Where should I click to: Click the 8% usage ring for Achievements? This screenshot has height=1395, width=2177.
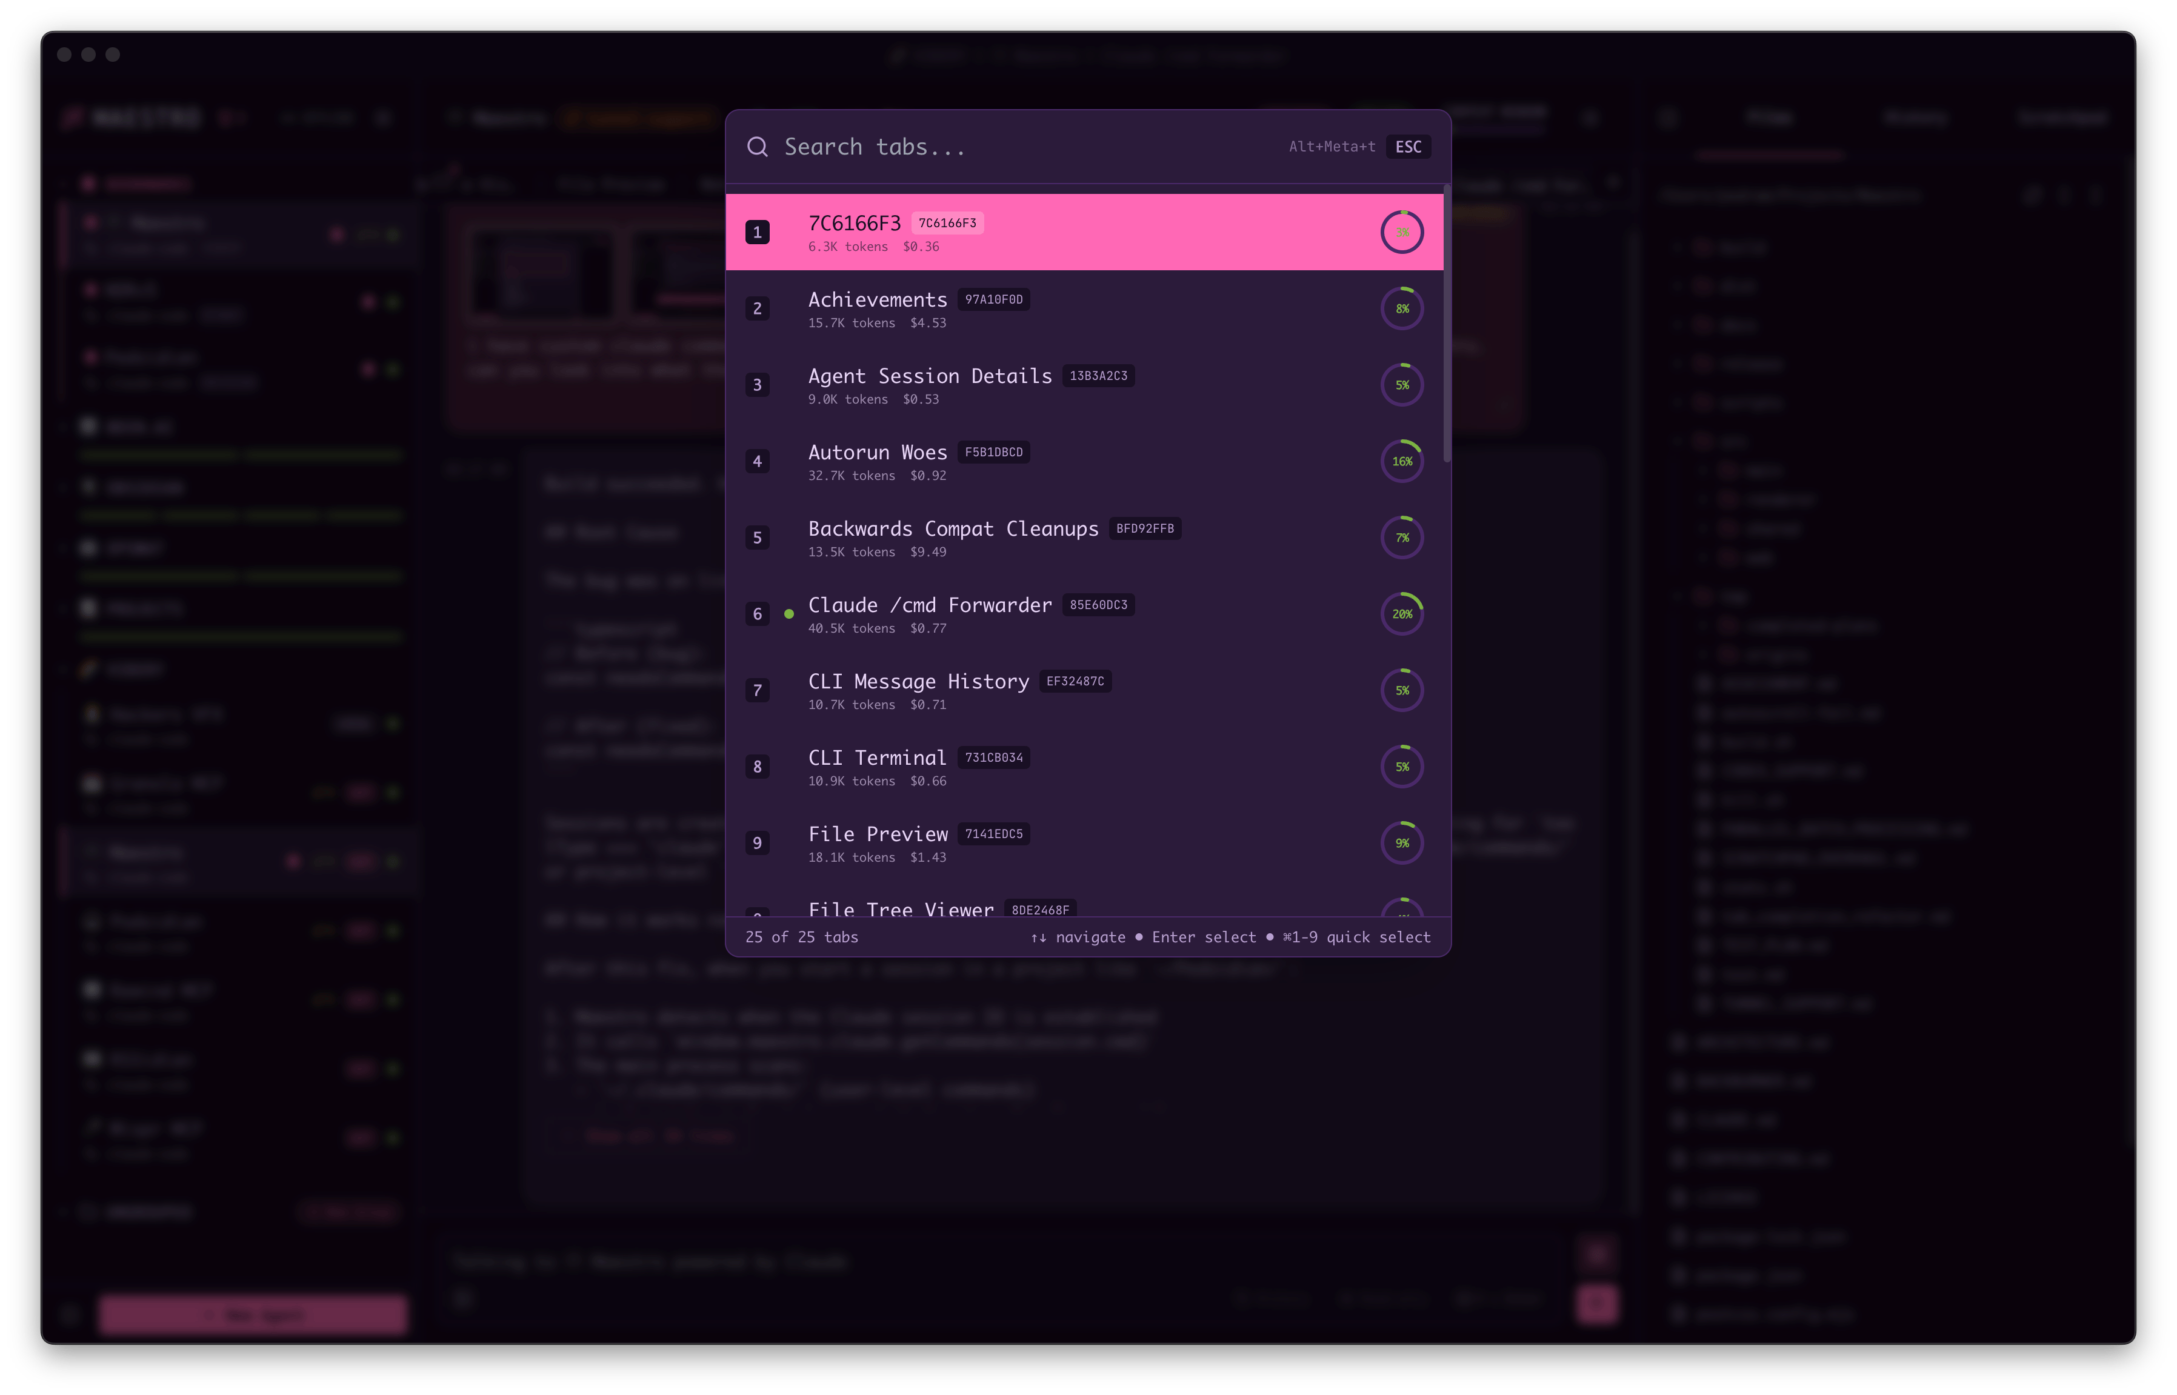(1401, 309)
